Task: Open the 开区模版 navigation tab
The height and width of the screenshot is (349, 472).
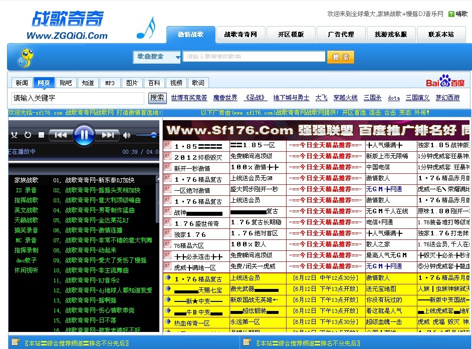Action: tap(291, 35)
